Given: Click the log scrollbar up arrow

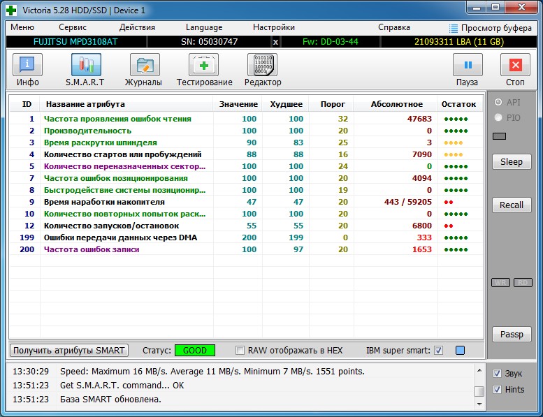Looking at the screenshot, I should tap(479, 371).
